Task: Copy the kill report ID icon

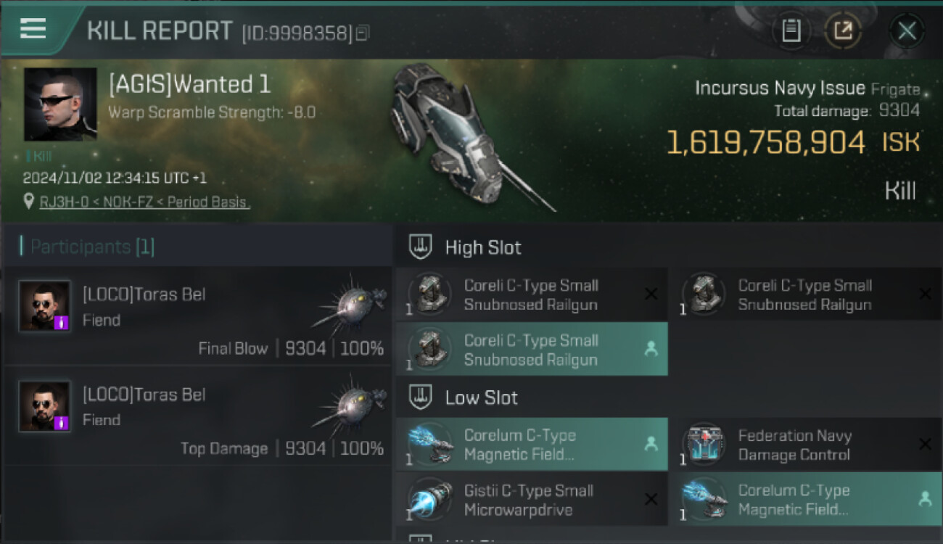Action: point(363,33)
